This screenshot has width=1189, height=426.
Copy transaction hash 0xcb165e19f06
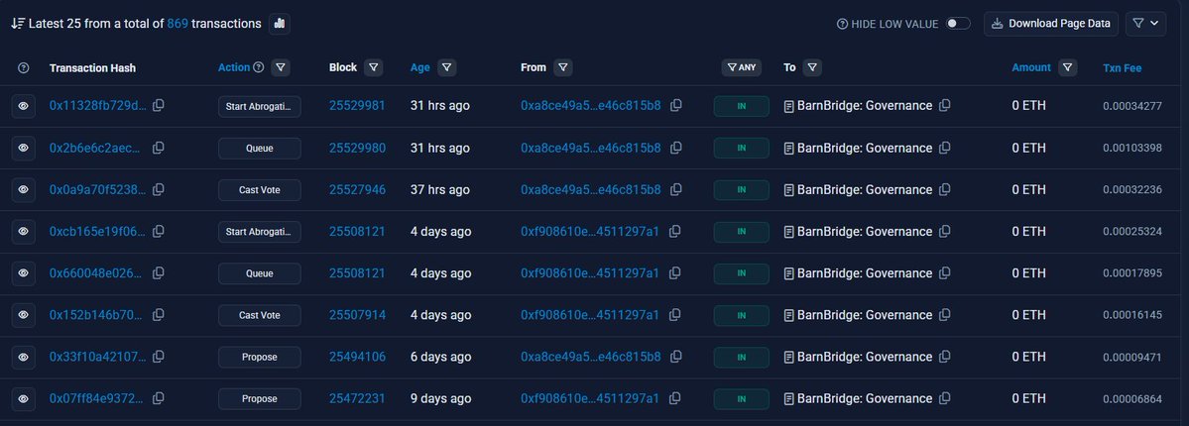(x=159, y=231)
